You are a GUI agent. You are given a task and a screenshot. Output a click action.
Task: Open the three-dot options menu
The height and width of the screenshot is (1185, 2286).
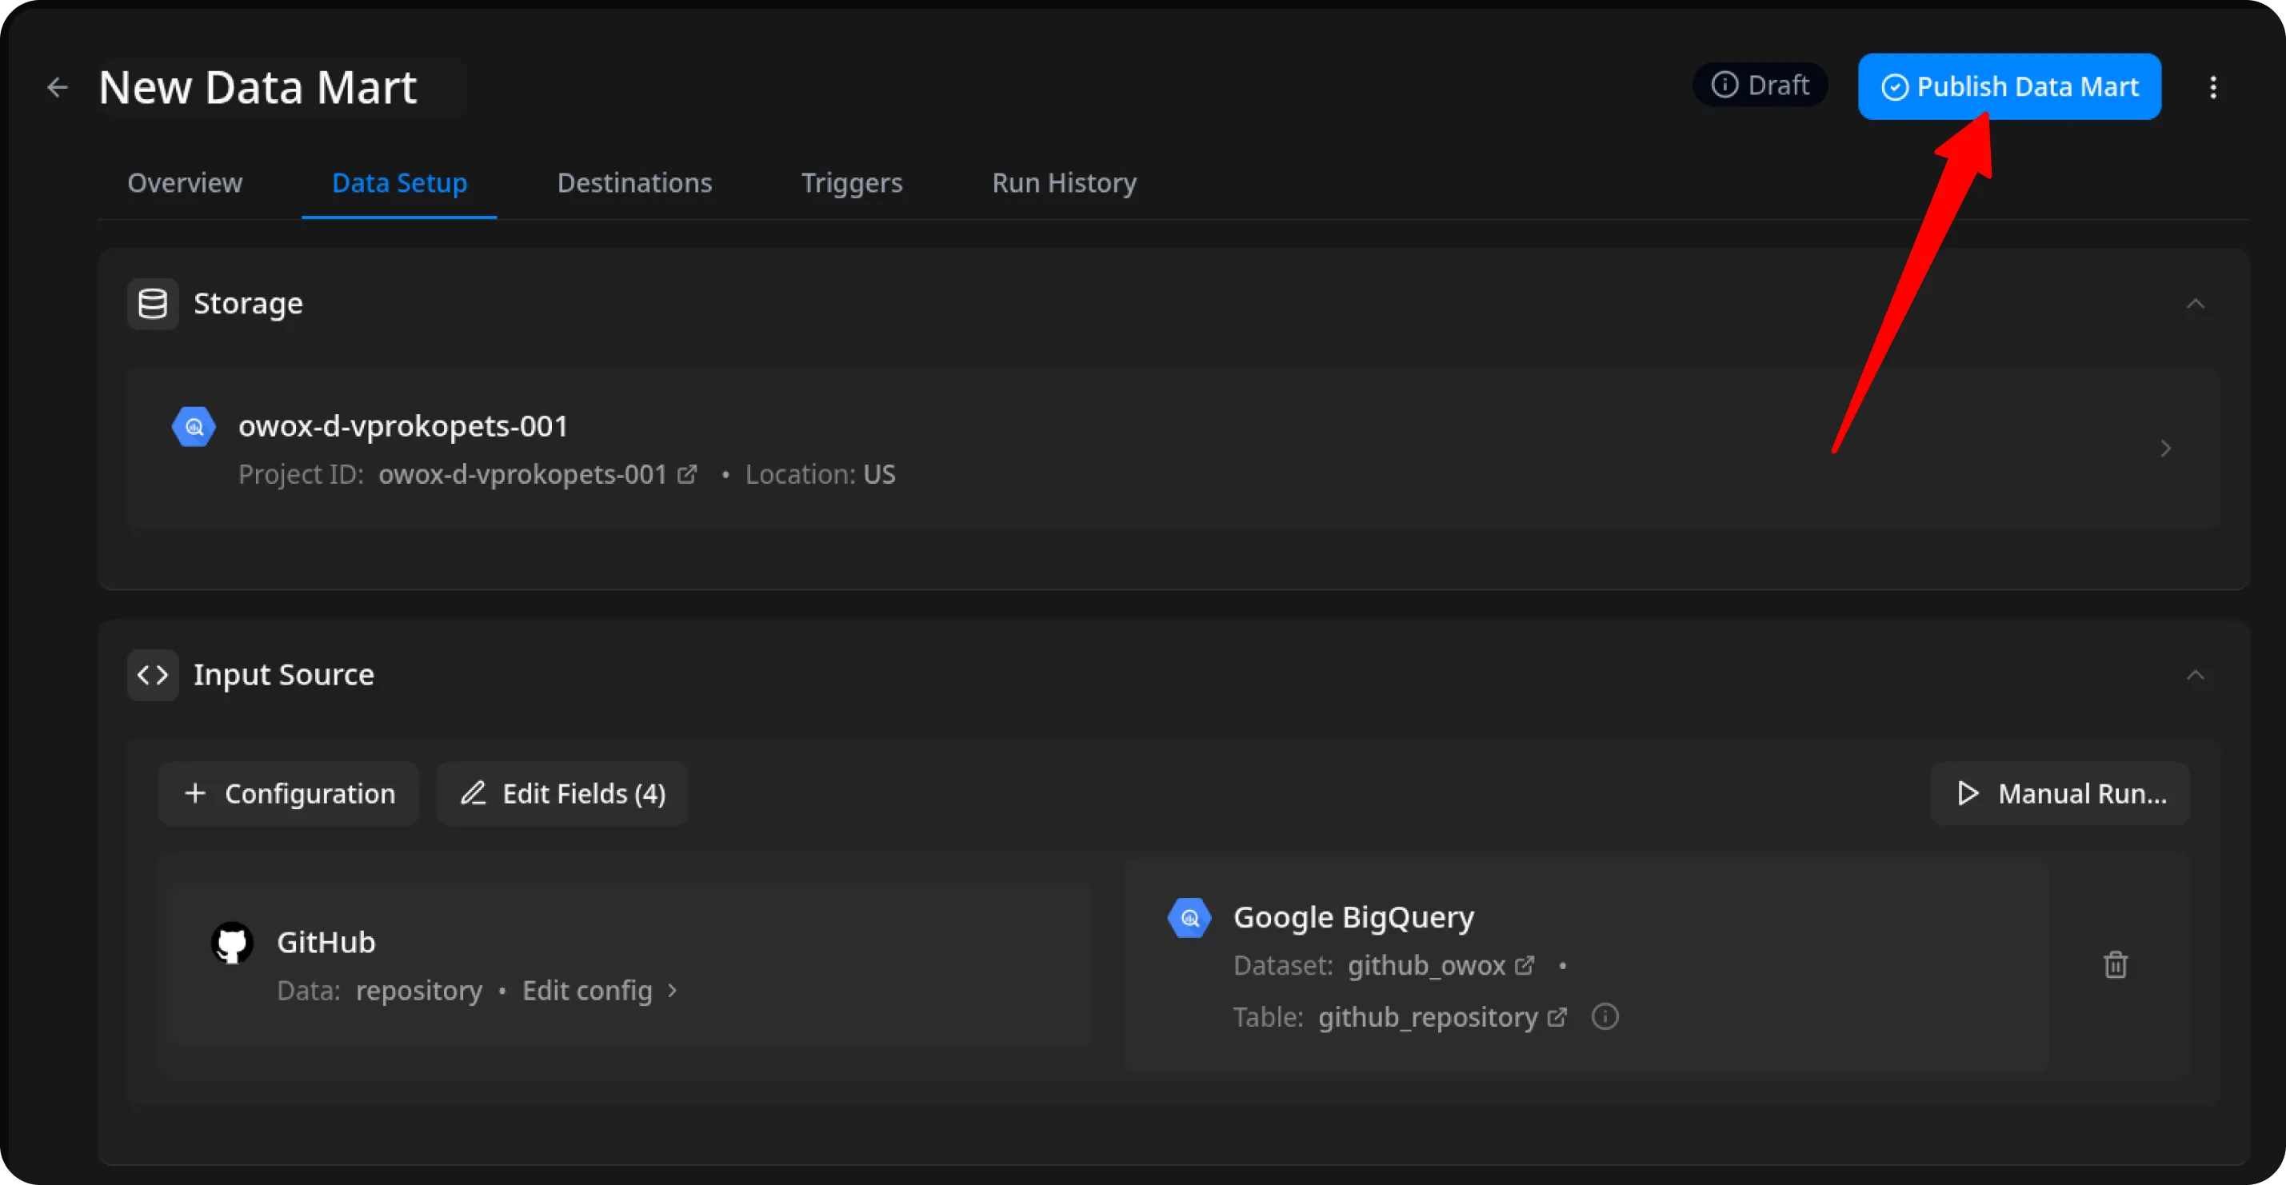2213,87
